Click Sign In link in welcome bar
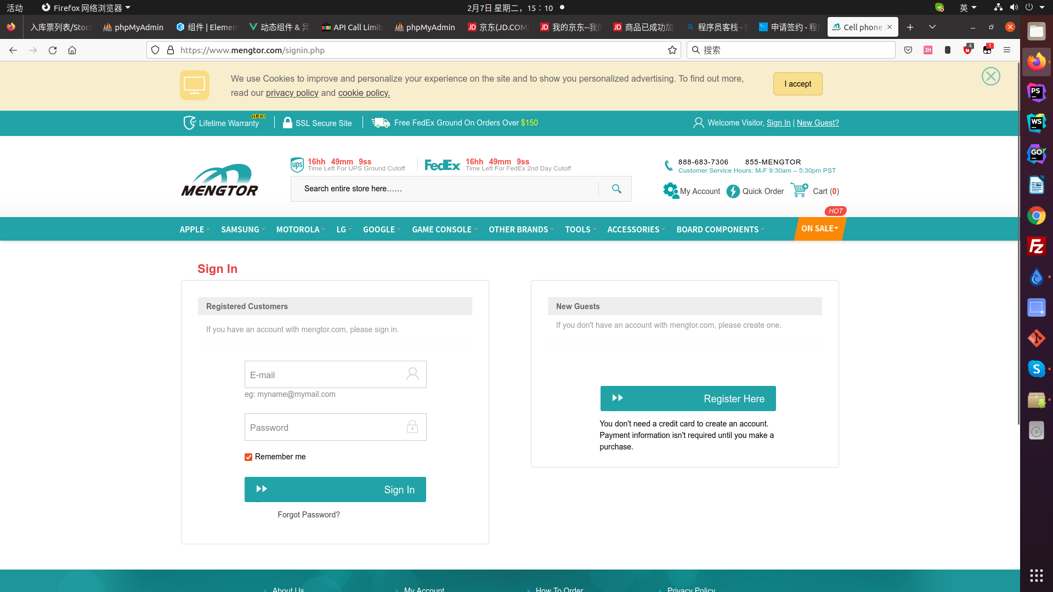Viewport: 1053px width, 592px height. (x=778, y=123)
